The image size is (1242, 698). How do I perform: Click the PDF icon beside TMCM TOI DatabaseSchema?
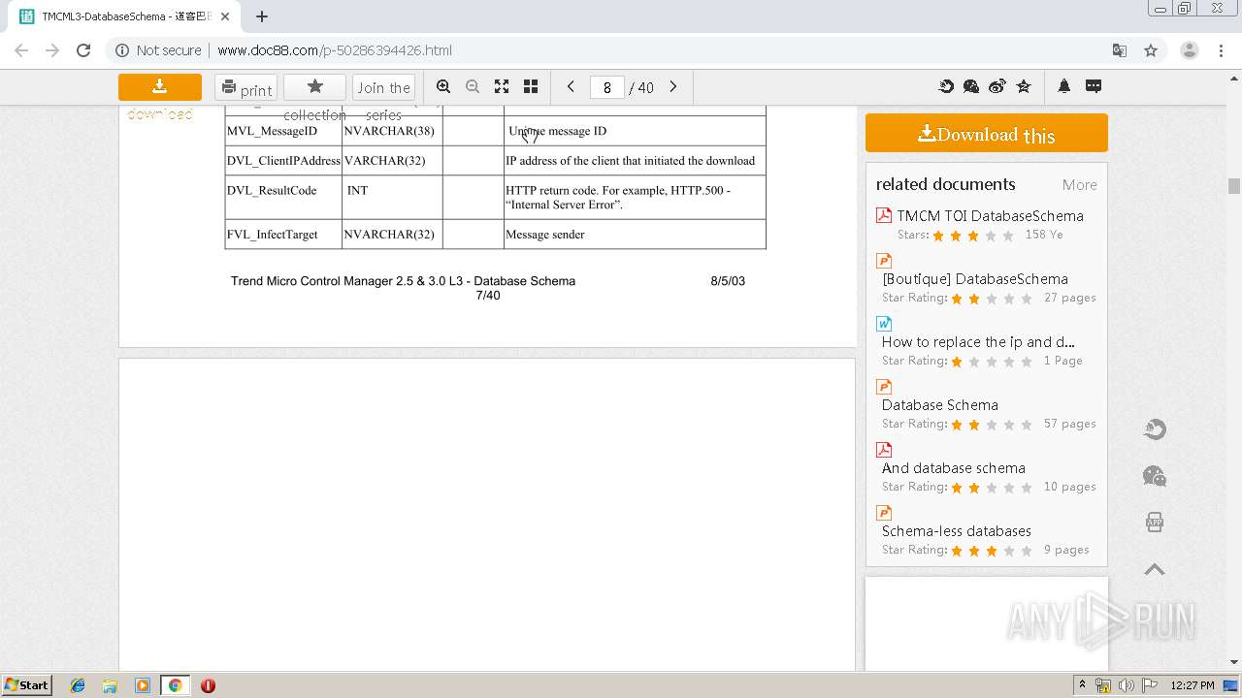point(884,215)
